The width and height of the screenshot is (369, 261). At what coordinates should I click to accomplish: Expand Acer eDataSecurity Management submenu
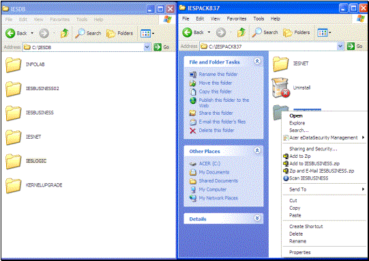point(324,138)
